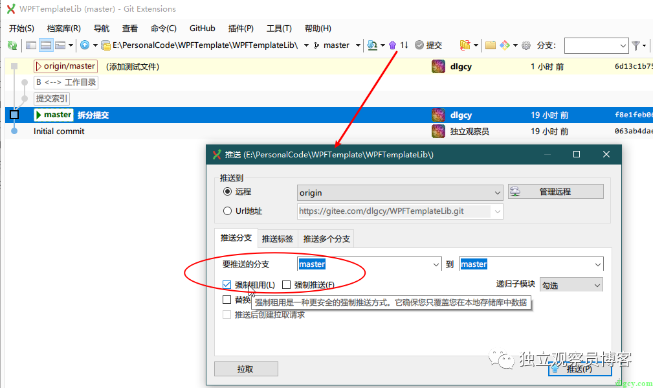Expand the 递归子模块 dropdown

pyautogui.click(x=571, y=284)
